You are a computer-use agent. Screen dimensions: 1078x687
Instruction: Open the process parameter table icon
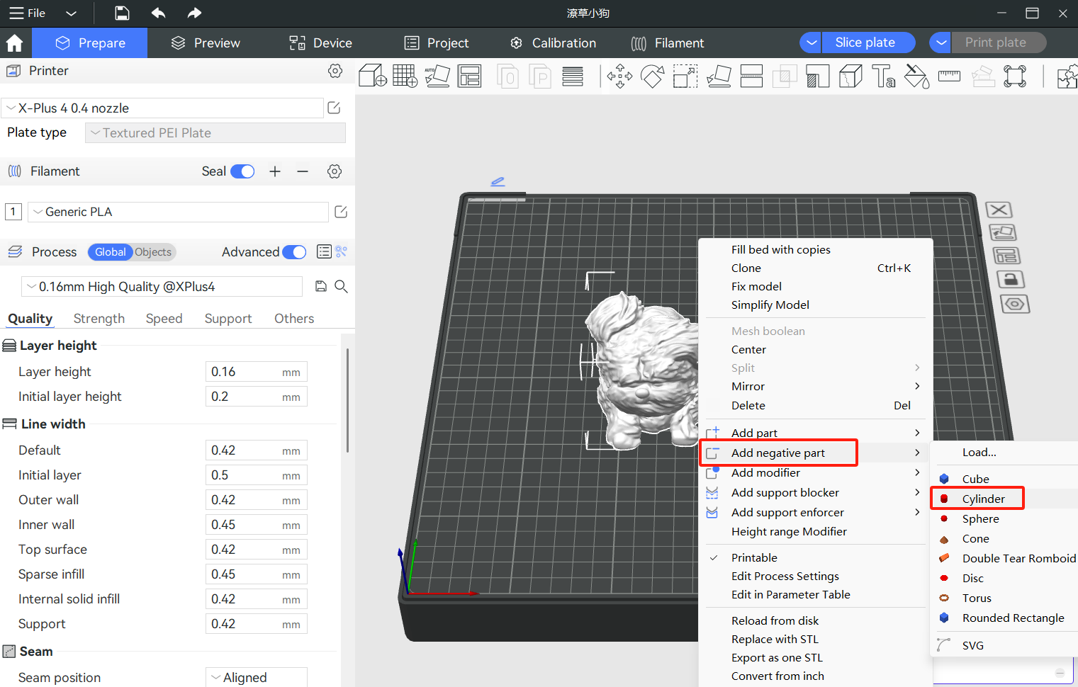324,251
